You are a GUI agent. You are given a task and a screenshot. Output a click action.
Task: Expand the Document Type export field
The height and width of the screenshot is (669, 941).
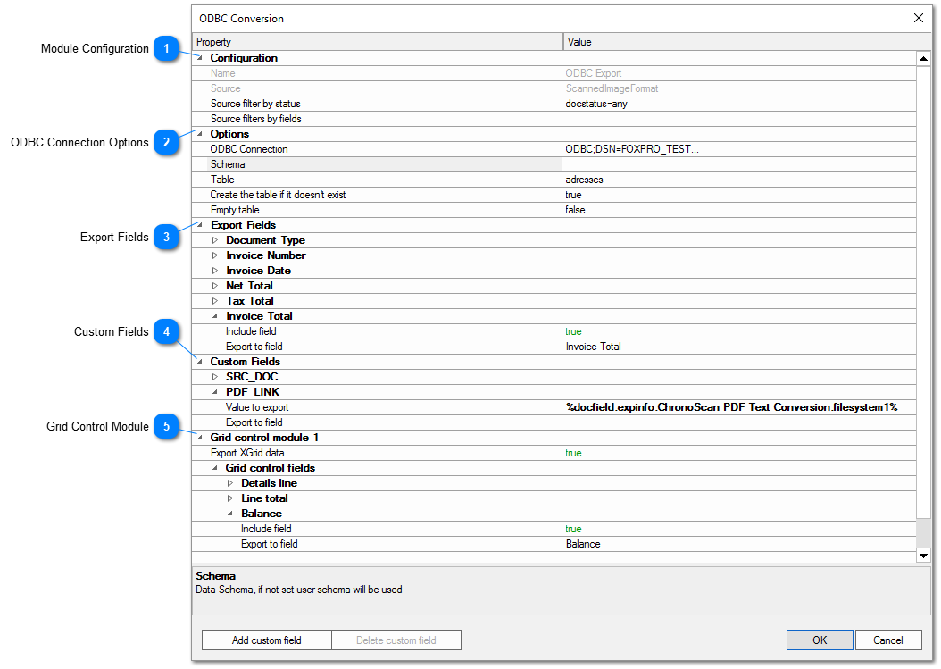pos(215,240)
